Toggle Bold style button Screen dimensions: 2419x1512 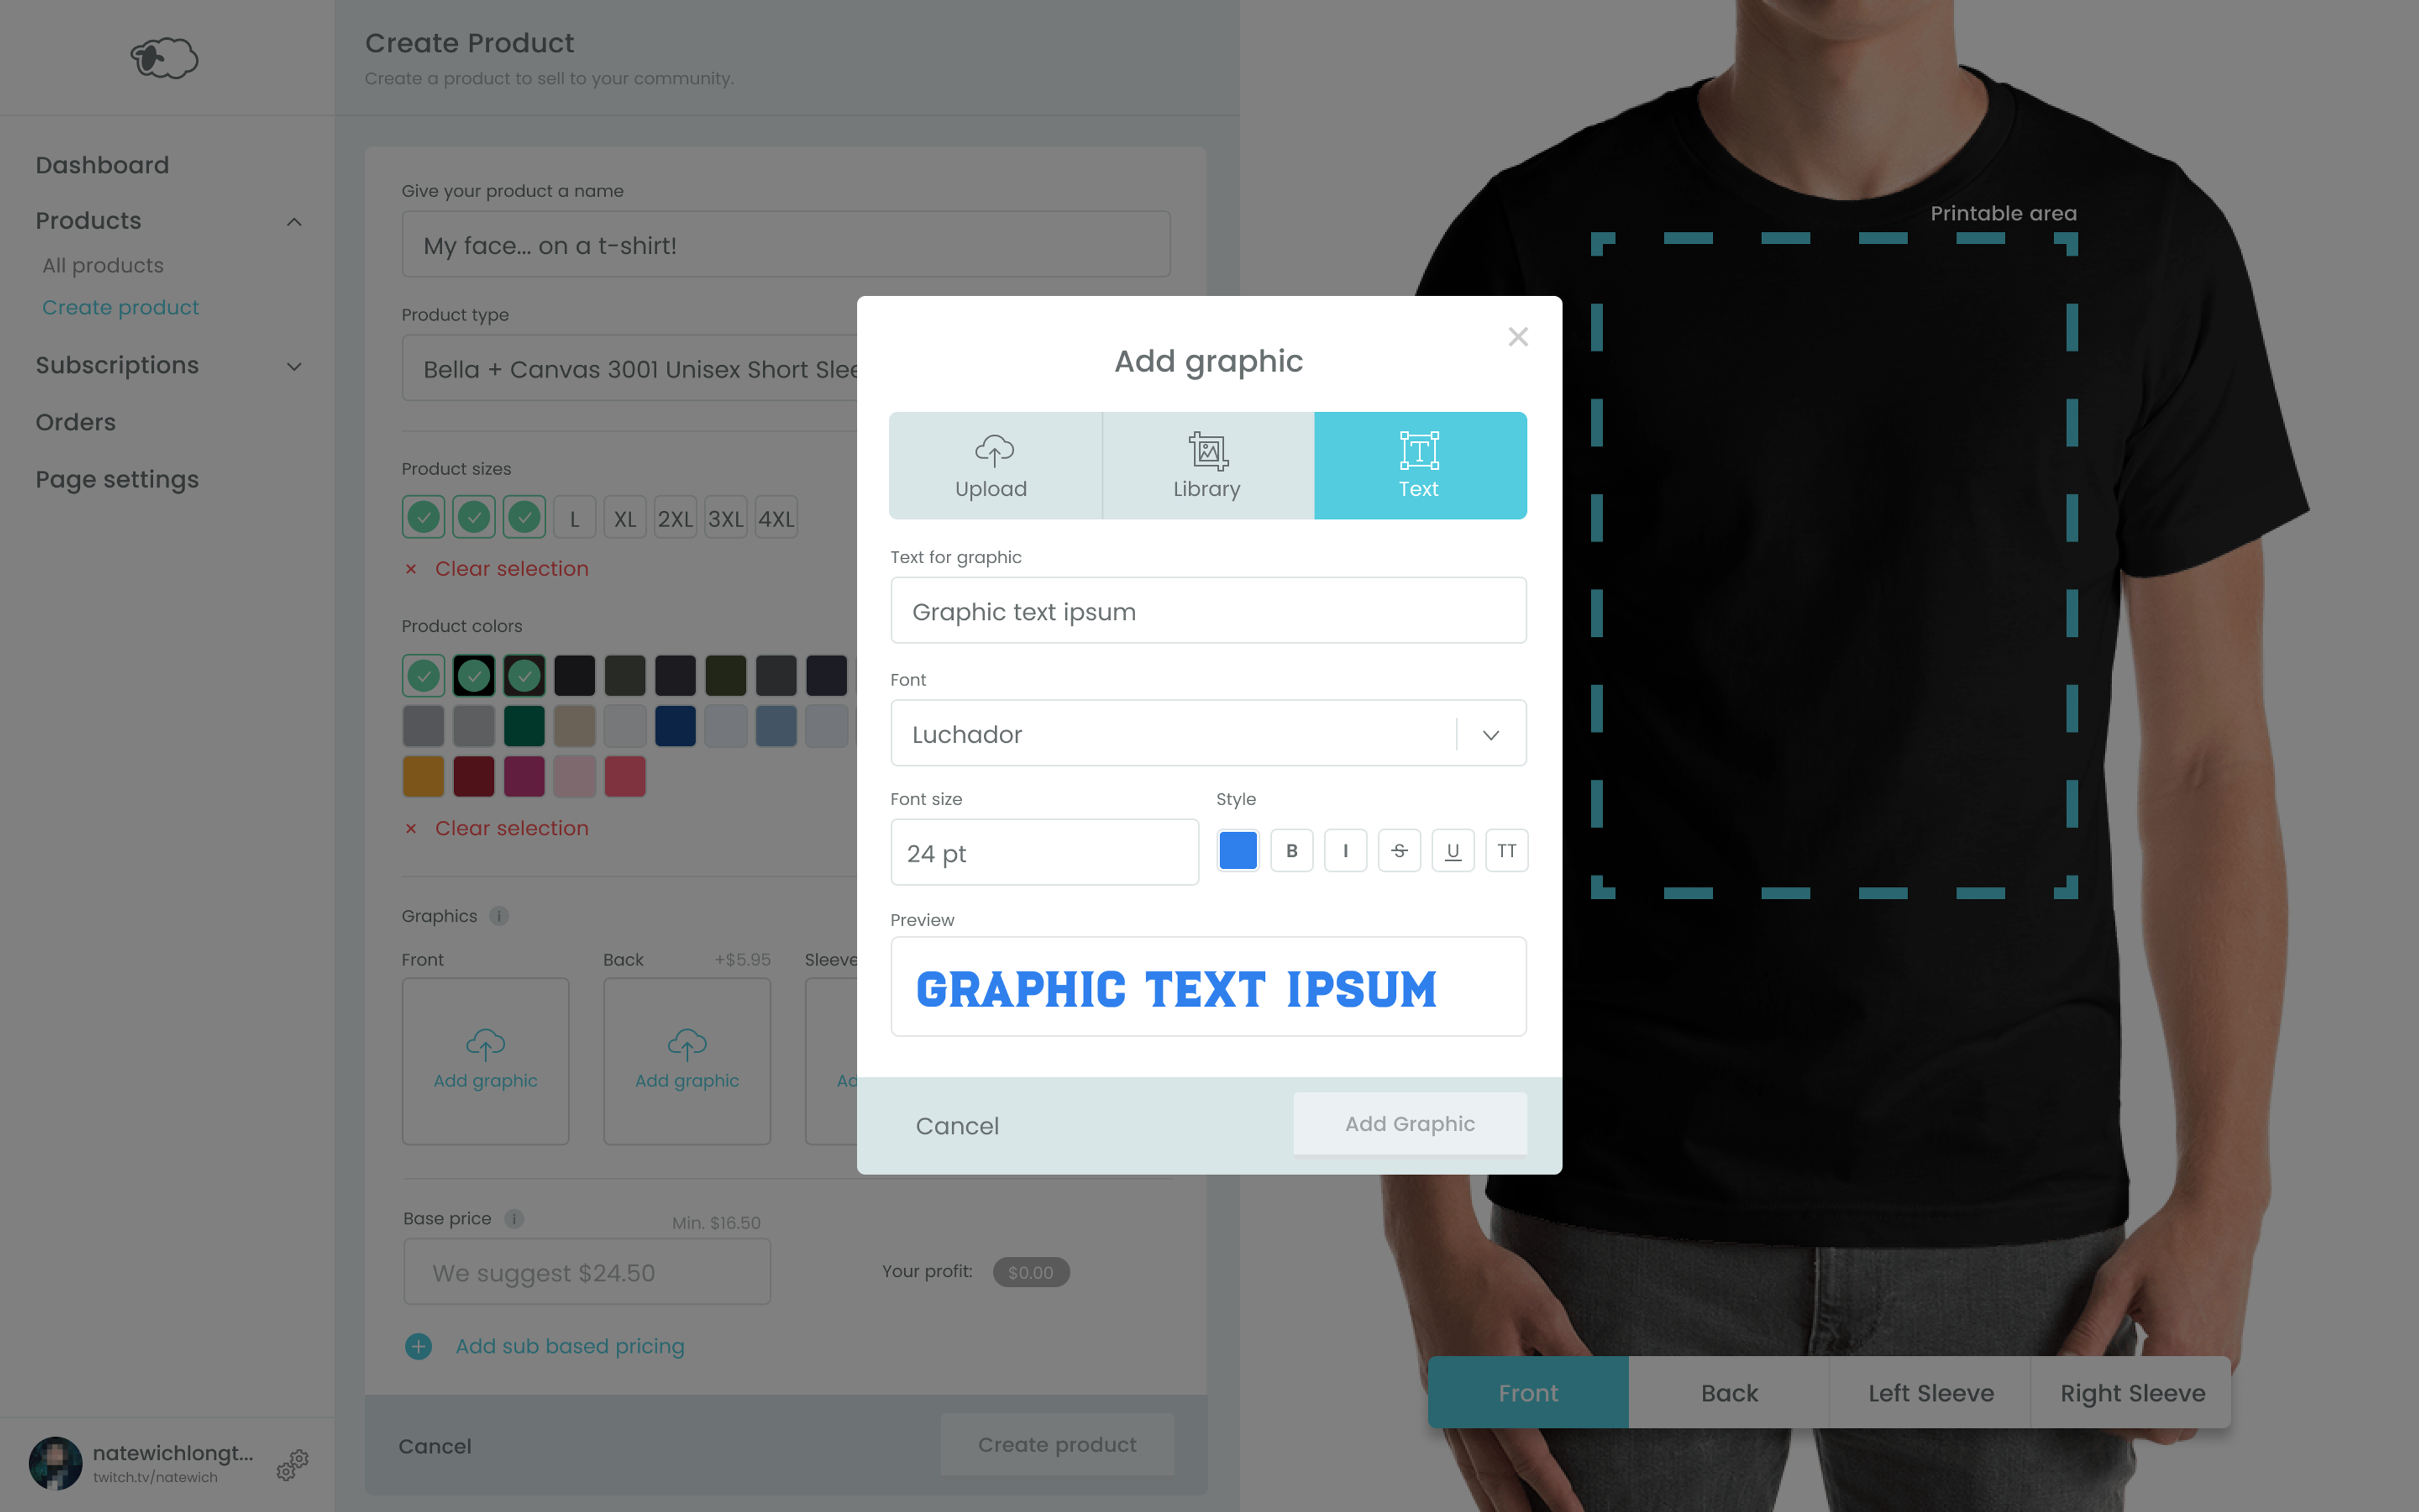pyautogui.click(x=1291, y=850)
